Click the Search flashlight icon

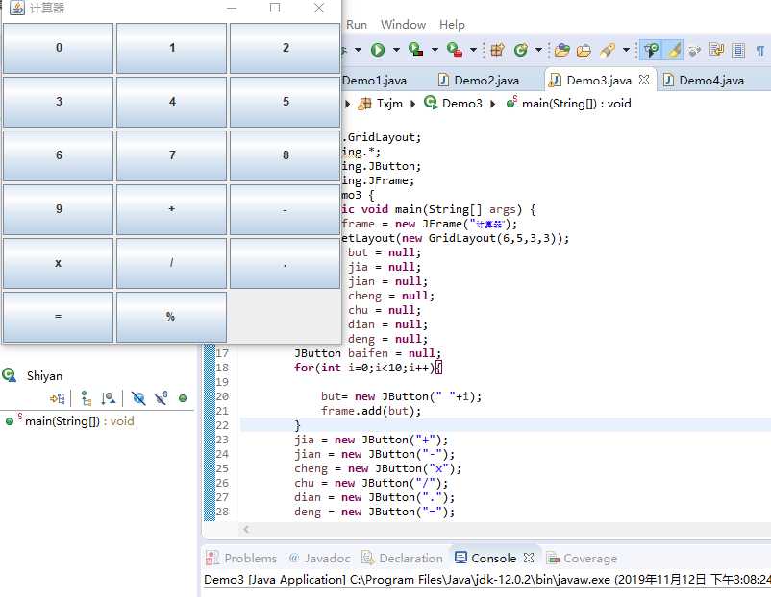(x=608, y=50)
